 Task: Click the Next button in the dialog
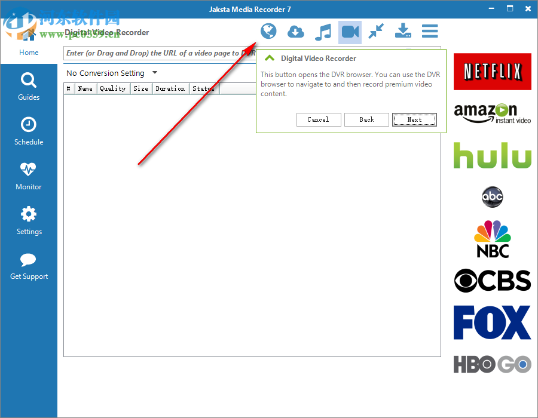point(414,119)
